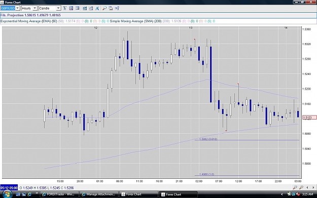The image size is (317, 198).
Task: Show hidden system tray icons chevron
Action: 282,194
